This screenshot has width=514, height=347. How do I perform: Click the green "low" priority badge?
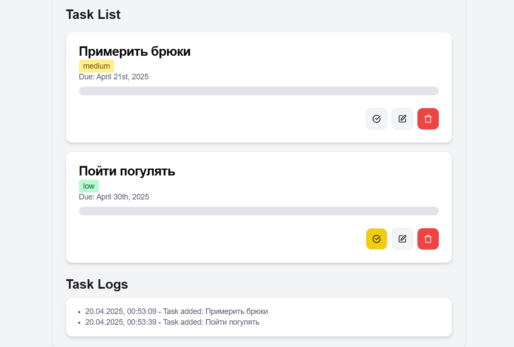pos(89,186)
